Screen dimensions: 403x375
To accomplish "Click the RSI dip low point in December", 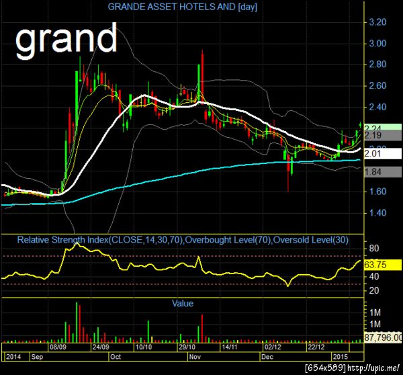I will coord(288,286).
